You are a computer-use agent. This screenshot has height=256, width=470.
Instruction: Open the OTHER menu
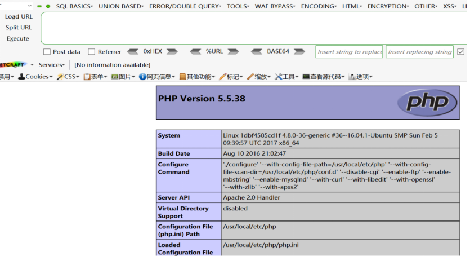click(x=426, y=6)
